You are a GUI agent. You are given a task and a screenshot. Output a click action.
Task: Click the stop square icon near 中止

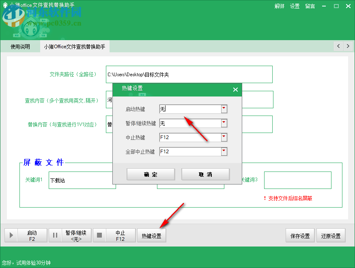(x=99, y=235)
